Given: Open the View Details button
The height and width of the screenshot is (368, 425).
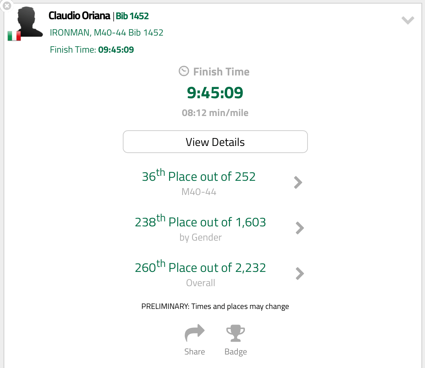Looking at the screenshot, I should (215, 142).
